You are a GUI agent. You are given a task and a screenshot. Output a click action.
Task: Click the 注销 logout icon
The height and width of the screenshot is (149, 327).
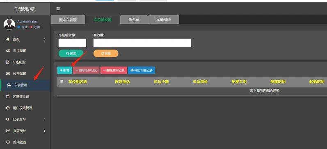[x=31, y=27]
